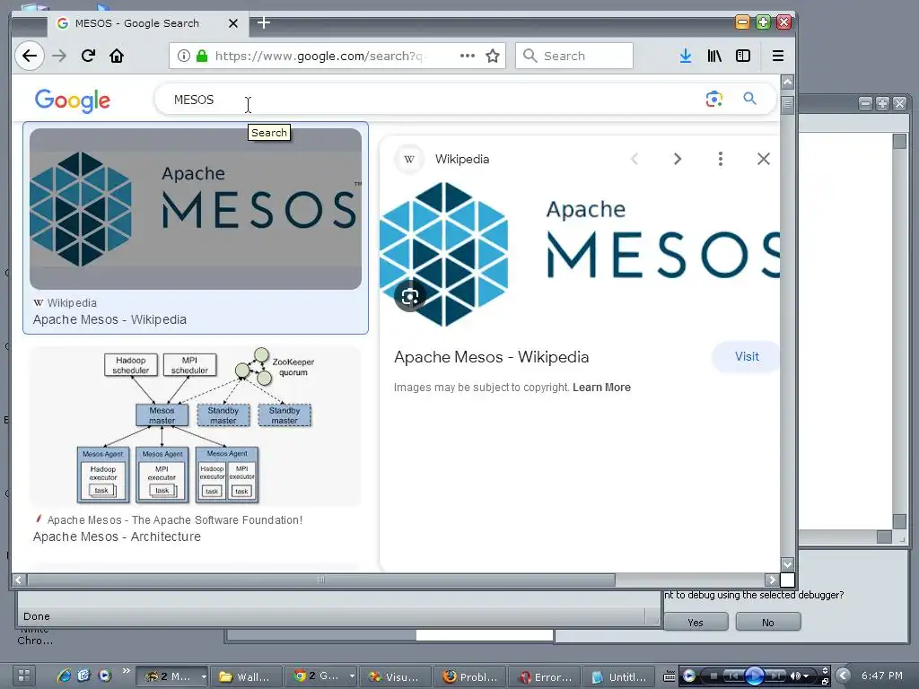Show the next image in preview panel
Screen dimensions: 919x689
click(678, 159)
